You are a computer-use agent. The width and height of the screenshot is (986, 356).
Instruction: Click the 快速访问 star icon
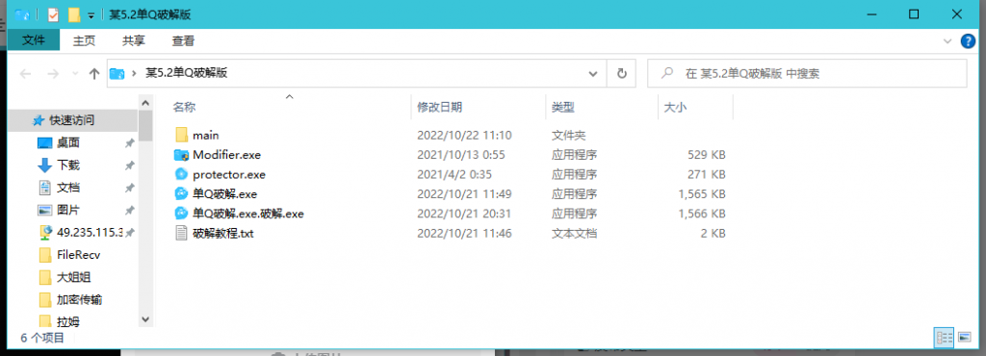pyautogui.click(x=39, y=120)
